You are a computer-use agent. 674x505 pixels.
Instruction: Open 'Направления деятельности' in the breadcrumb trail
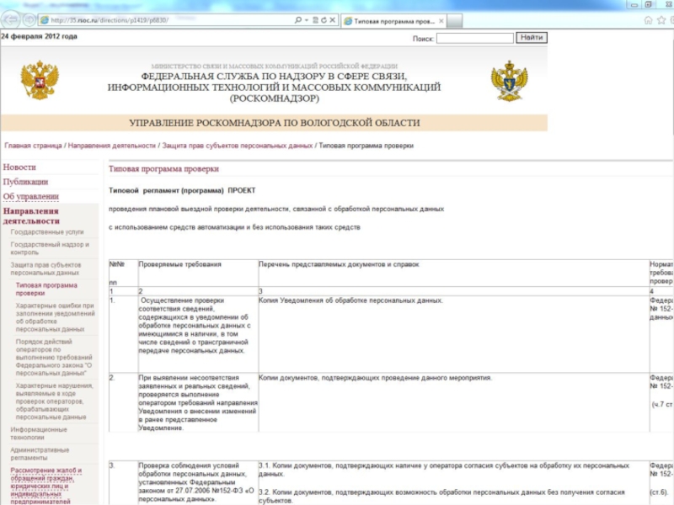pyautogui.click(x=112, y=146)
